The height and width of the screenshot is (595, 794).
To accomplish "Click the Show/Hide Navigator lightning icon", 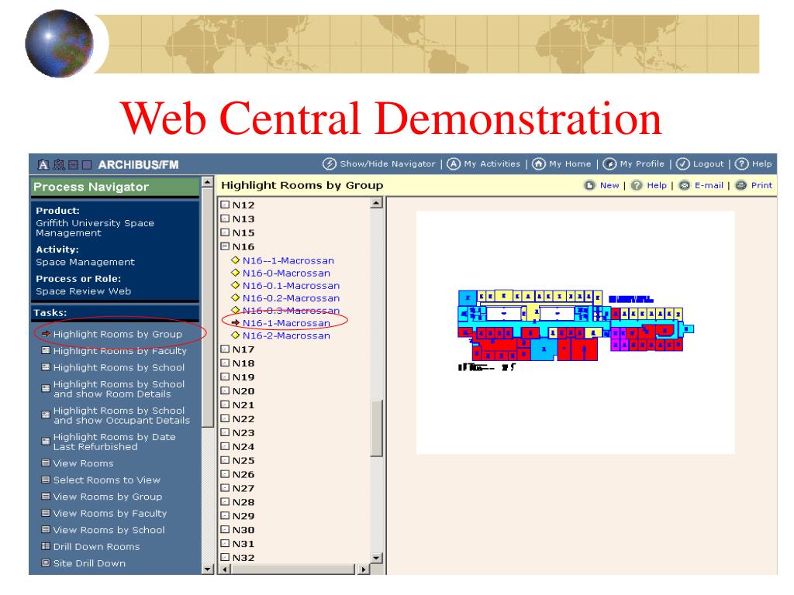I will coord(330,164).
